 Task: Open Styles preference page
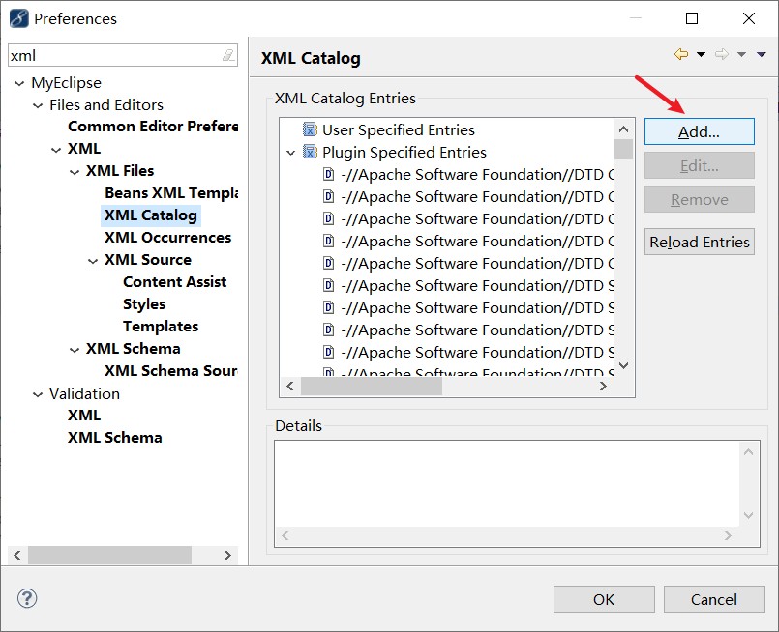pos(144,304)
